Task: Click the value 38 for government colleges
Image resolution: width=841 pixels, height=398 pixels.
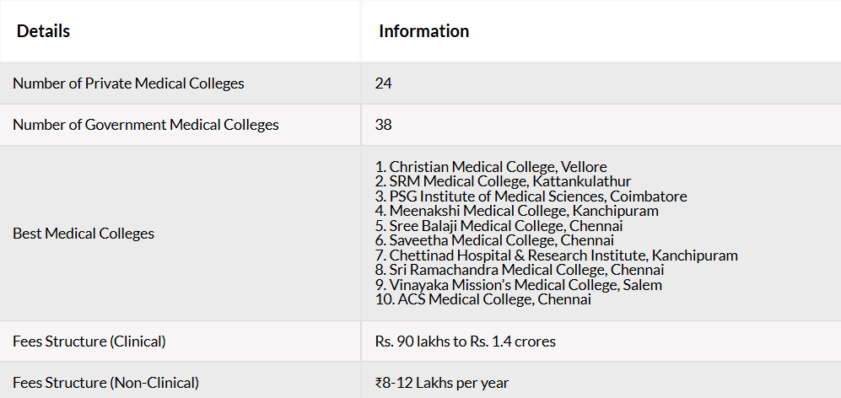Action: [384, 125]
